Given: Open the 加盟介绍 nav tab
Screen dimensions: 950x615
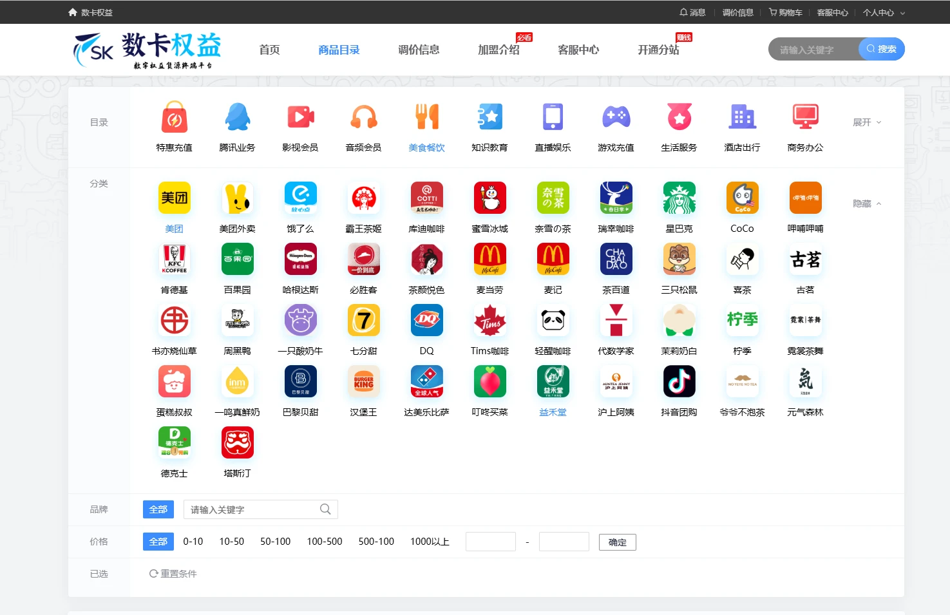Looking at the screenshot, I should [x=499, y=50].
